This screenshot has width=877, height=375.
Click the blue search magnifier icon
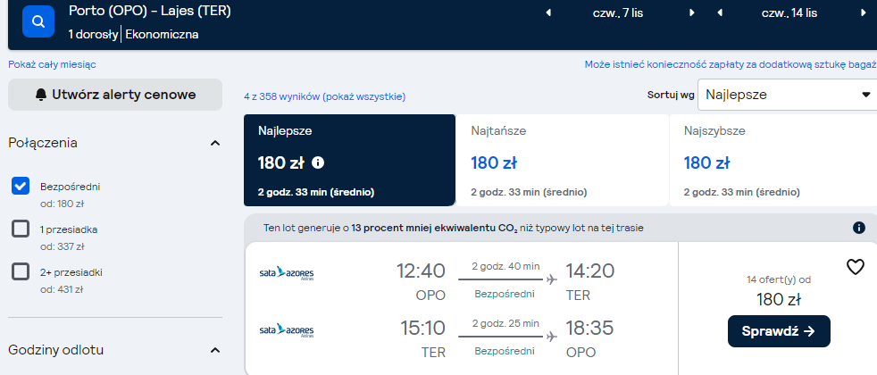coord(38,21)
